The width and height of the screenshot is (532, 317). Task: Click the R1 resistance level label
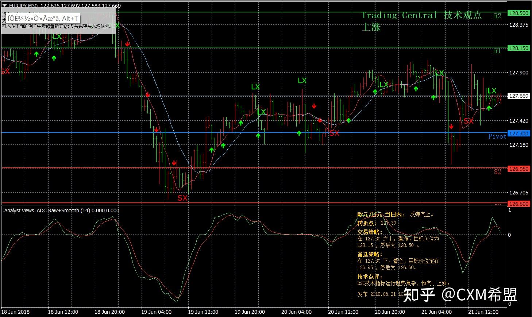click(x=497, y=51)
